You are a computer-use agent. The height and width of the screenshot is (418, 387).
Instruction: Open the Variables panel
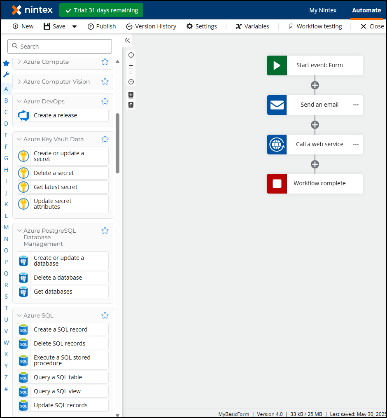[x=252, y=26]
